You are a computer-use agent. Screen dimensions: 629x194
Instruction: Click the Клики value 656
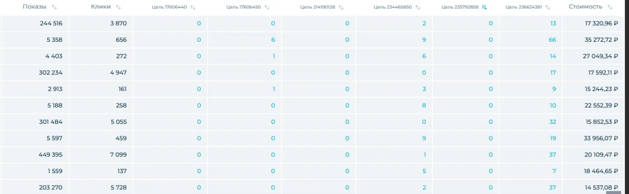122,40
